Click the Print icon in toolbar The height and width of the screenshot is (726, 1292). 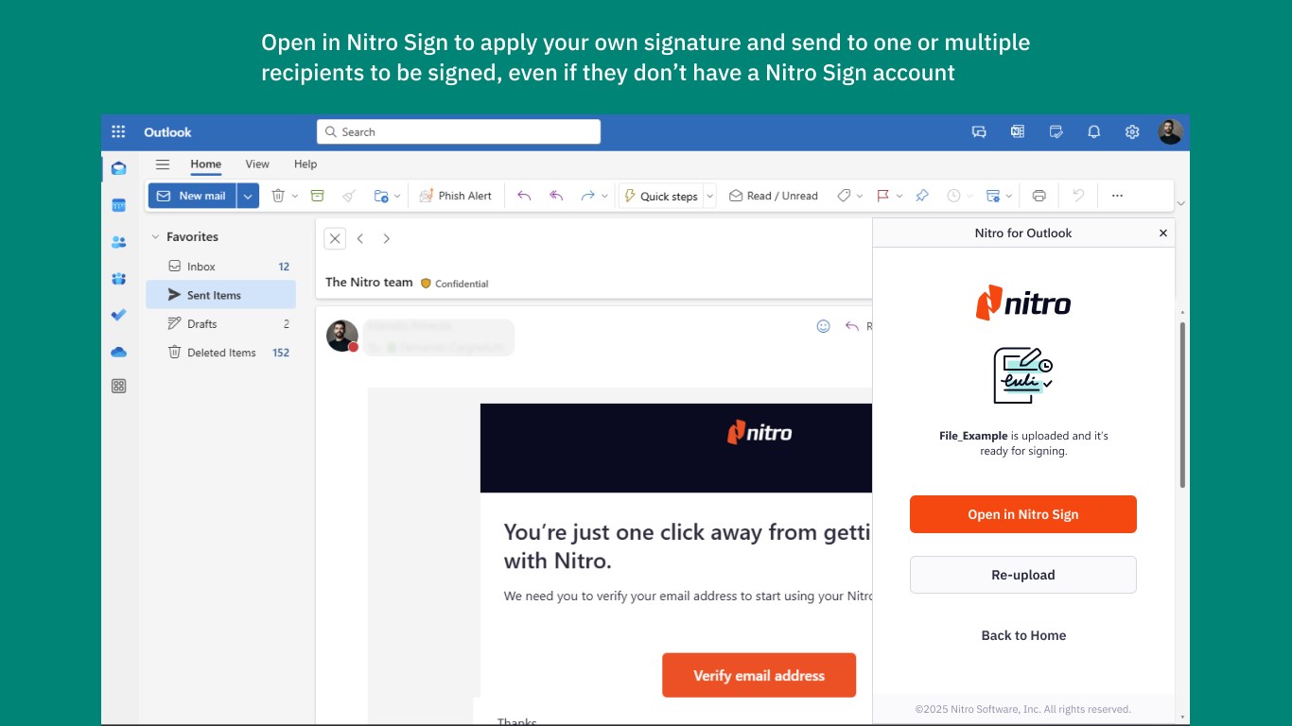pyautogui.click(x=1039, y=196)
